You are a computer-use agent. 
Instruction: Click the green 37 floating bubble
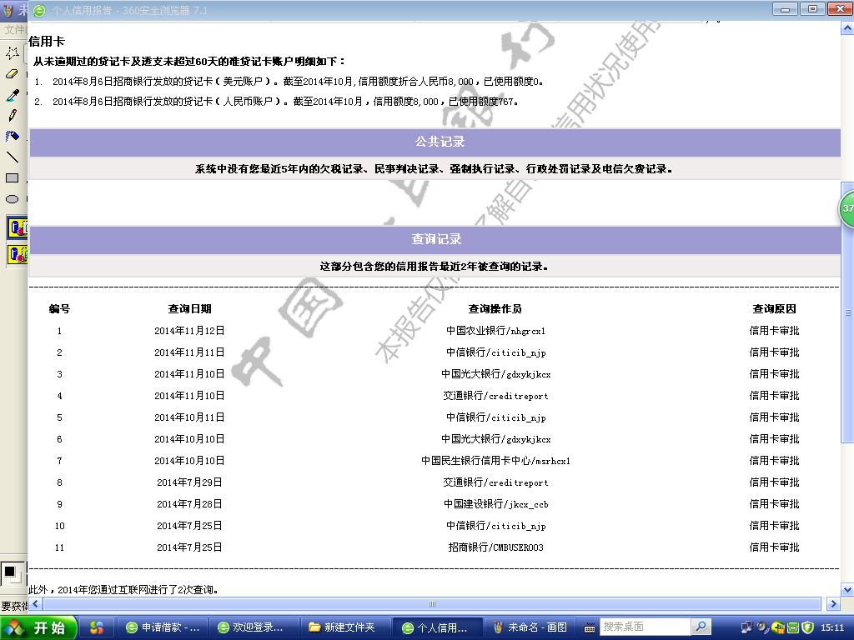coord(846,207)
